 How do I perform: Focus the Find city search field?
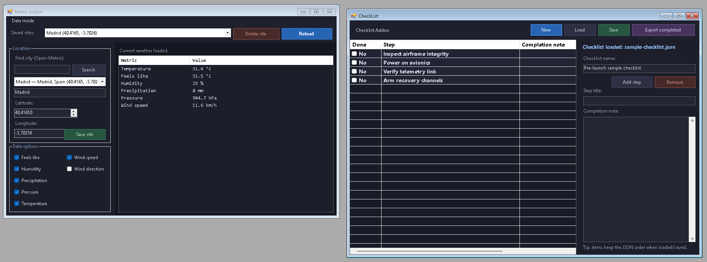pos(42,70)
